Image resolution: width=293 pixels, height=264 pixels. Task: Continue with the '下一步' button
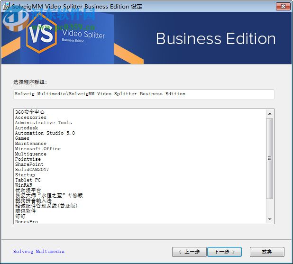224,252
